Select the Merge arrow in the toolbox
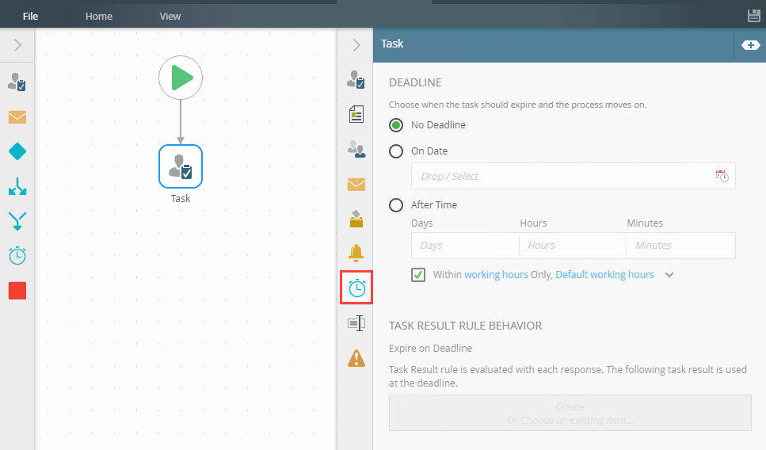The width and height of the screenshot is (766, 450). [x=17, y=221]
